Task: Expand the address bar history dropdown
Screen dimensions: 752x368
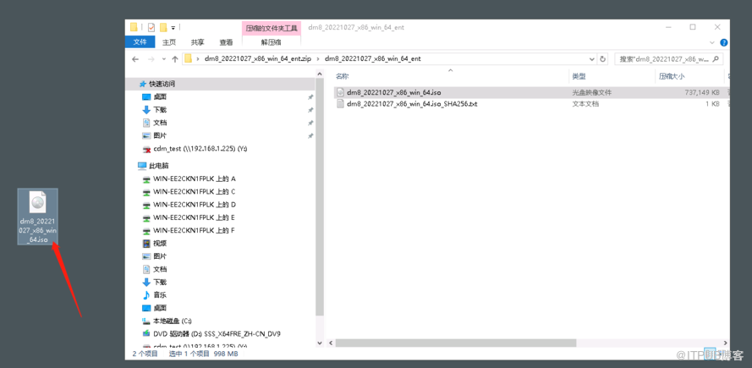Action: tap(591, 59)
